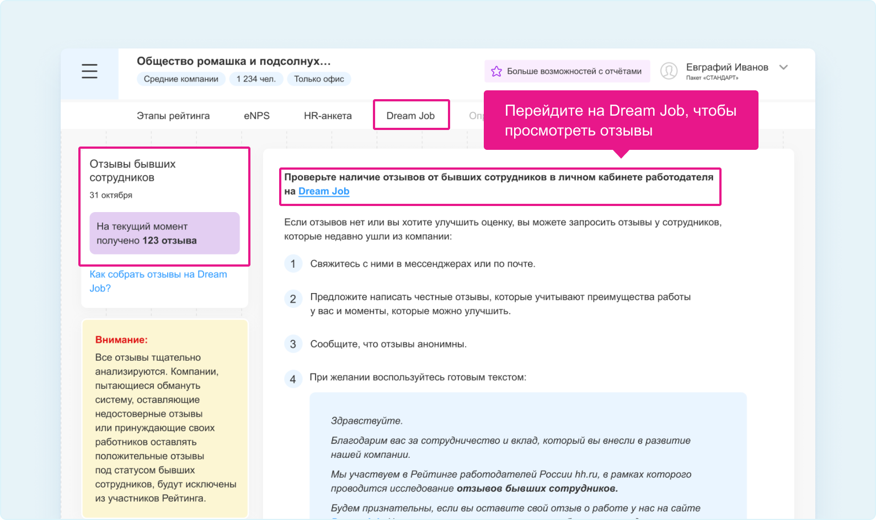Image resolution: width=876 pixels, height=520 pixels.
Task: Switch to Этапы рейтинга tab
Action: click(173, 116)
